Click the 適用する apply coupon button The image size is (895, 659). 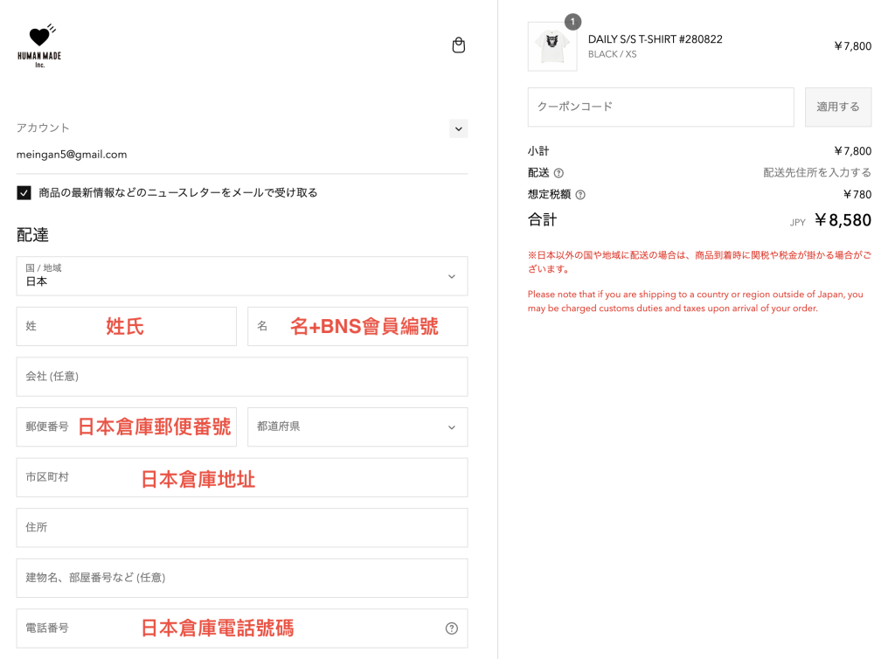click(x=837, y=107)
